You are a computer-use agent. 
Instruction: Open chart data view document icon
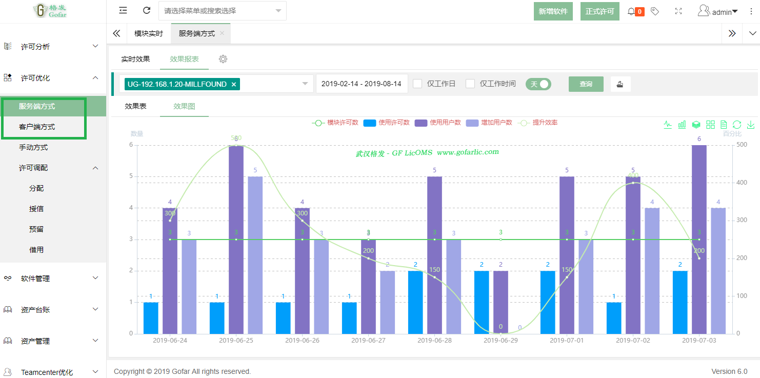click(724, 125)
